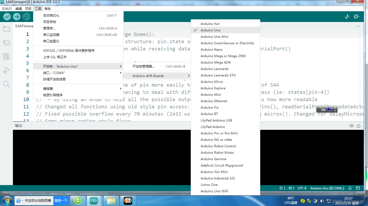Open the 帮助 menu
This screenshot has width=368, height=206.
47,8
